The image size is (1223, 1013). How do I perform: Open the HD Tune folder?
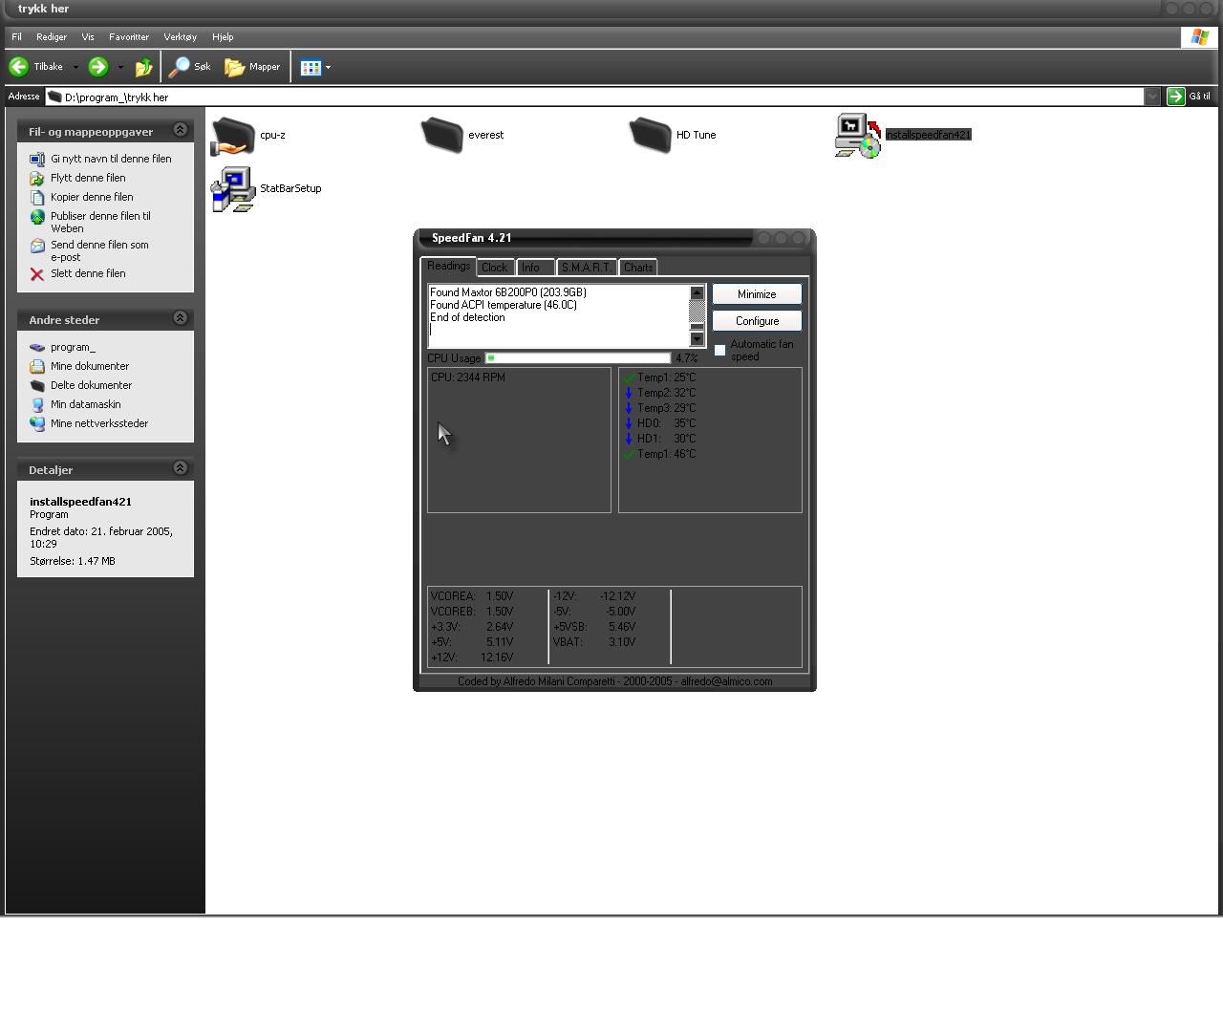tap(650, 135)
